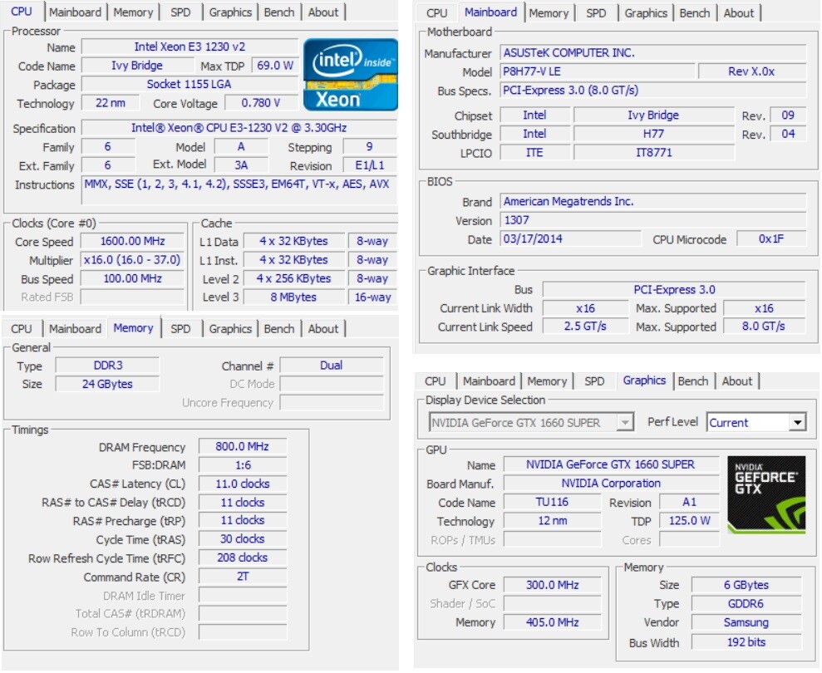Viewport: 822px width, 673px height.
Task: Click the Level 3 cache 8 MBytes value
Action: coord(293,297)
